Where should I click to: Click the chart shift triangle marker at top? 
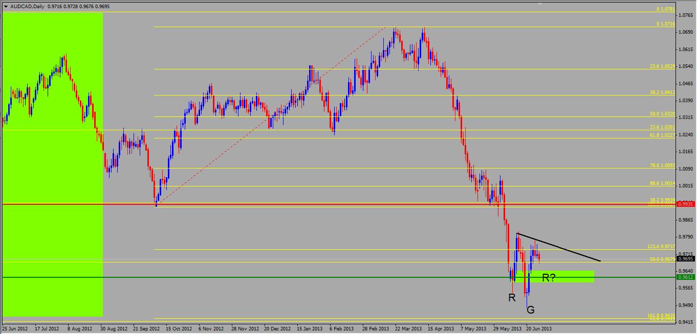(x=539, y=3)
